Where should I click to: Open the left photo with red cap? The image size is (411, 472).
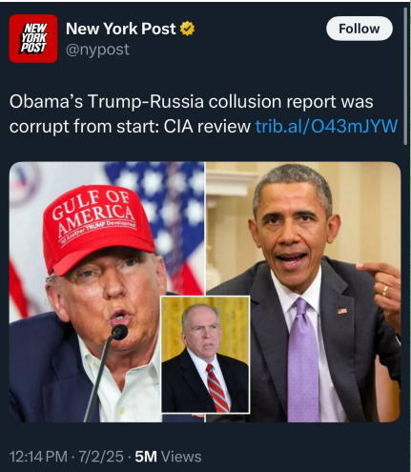point(107,292)
